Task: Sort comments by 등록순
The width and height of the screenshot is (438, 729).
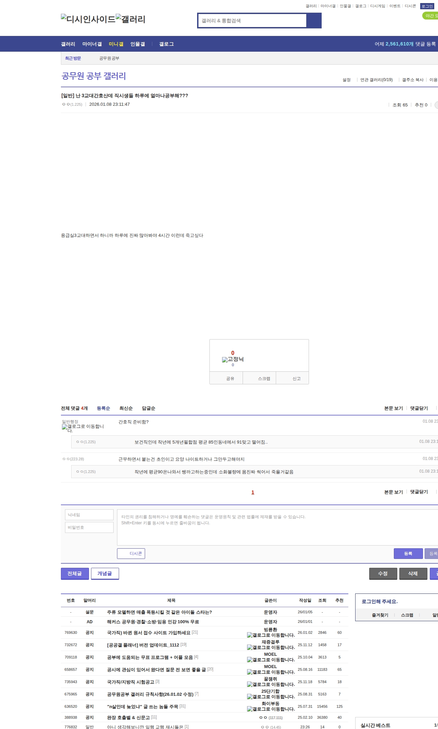Action: point(103,408)
